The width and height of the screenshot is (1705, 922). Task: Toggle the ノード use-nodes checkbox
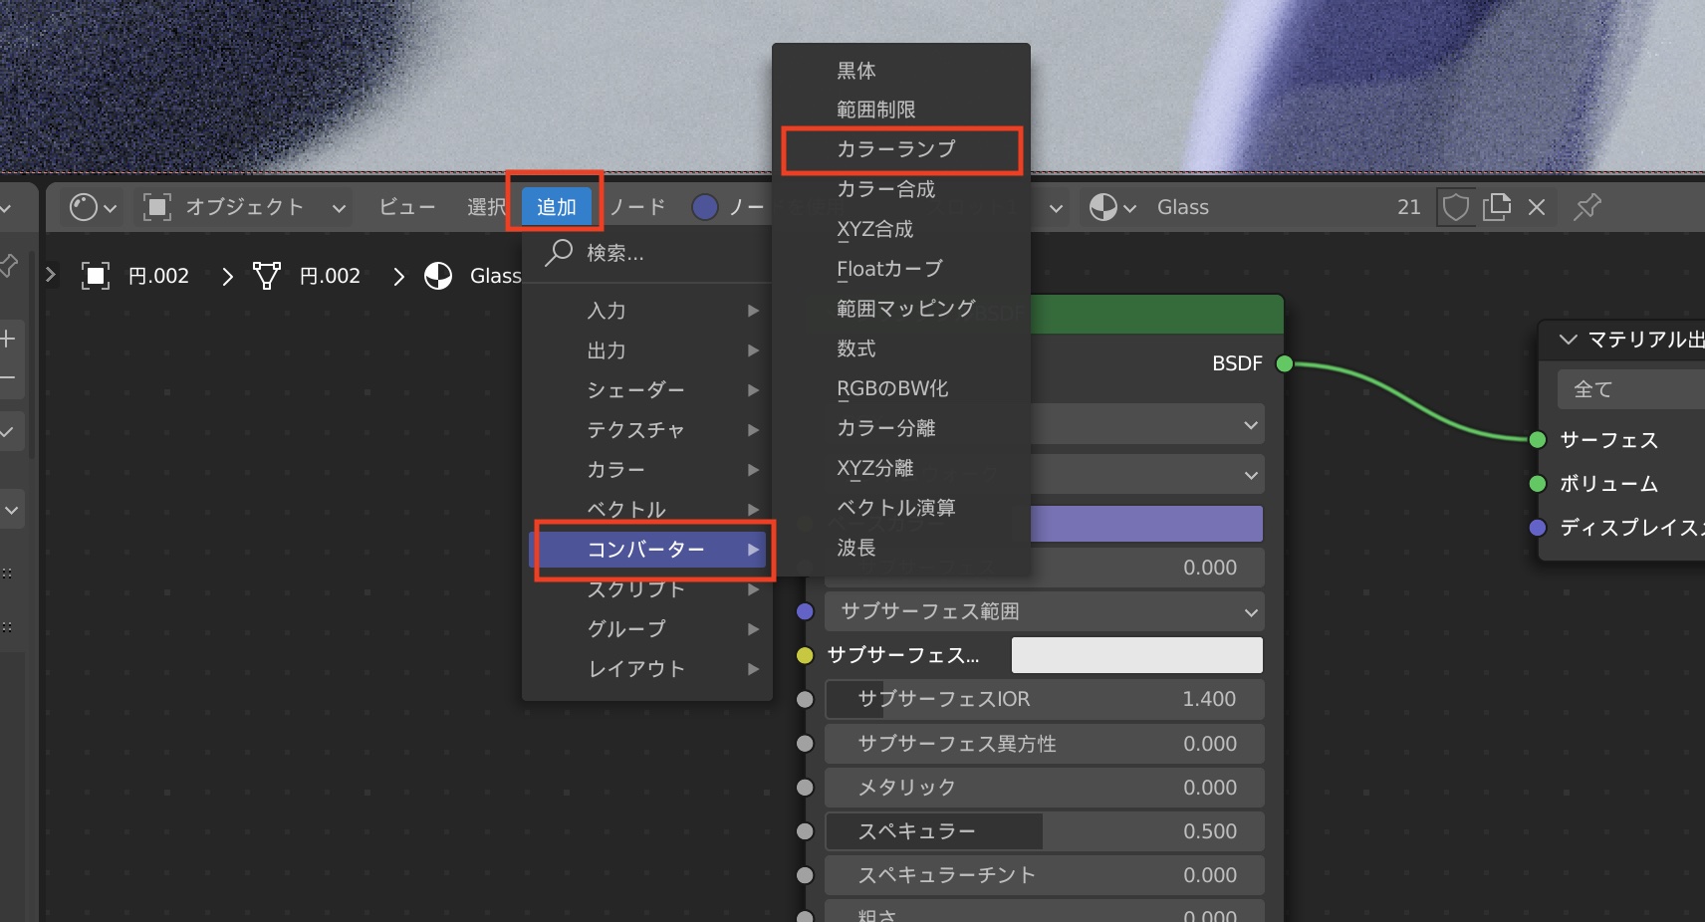705,207
